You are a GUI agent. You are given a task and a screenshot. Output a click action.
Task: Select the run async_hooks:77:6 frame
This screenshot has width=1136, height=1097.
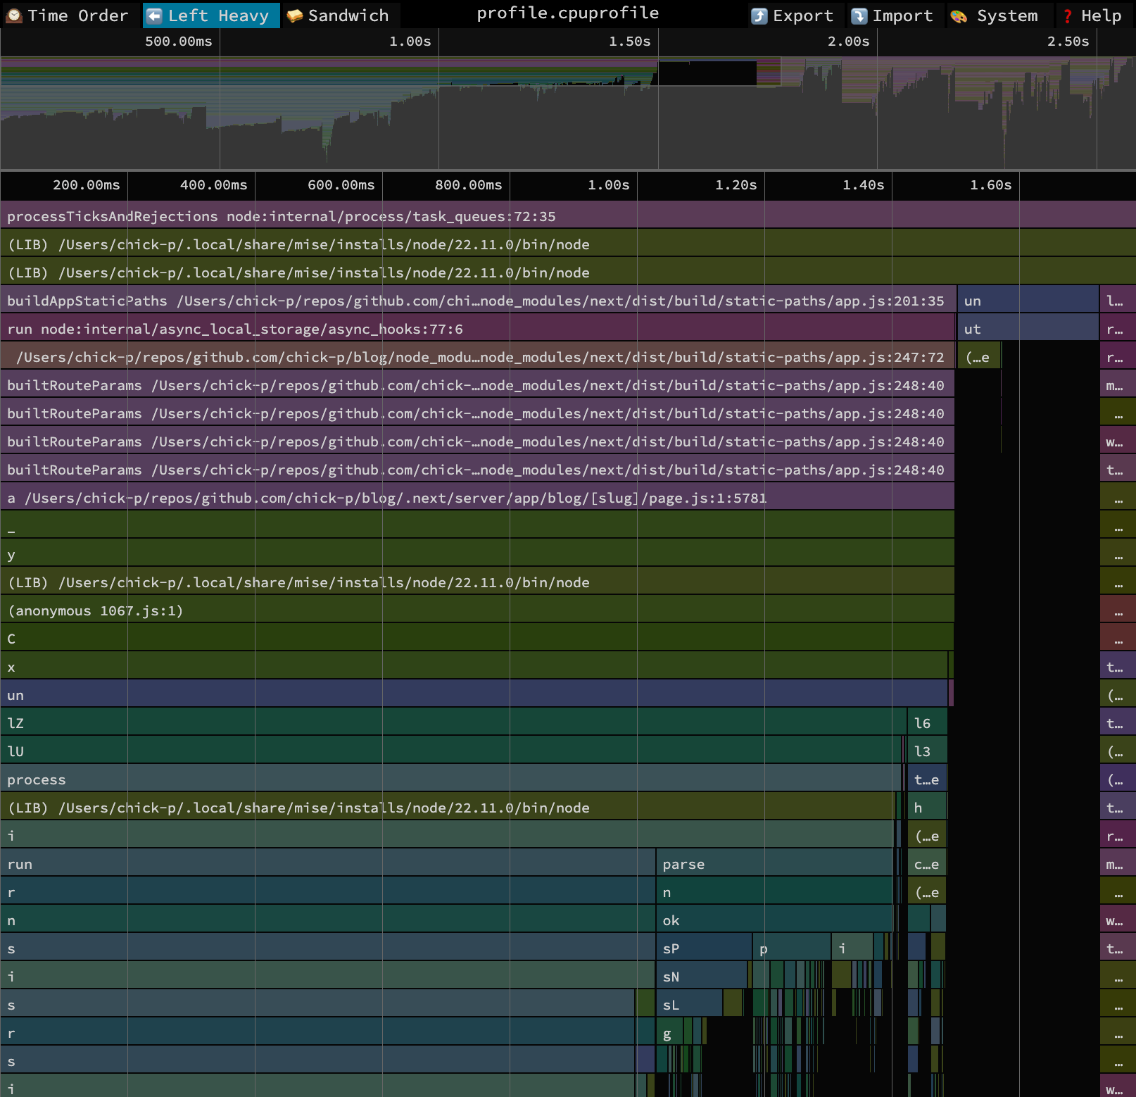[x=477, y=327]
